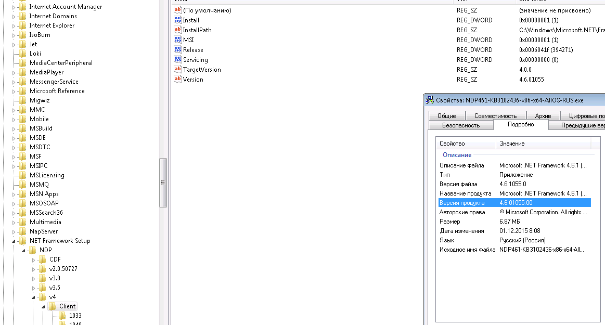The image size is (605, 325).
Task: Select the Internet Account Manager key
Action: coord(66,7)
